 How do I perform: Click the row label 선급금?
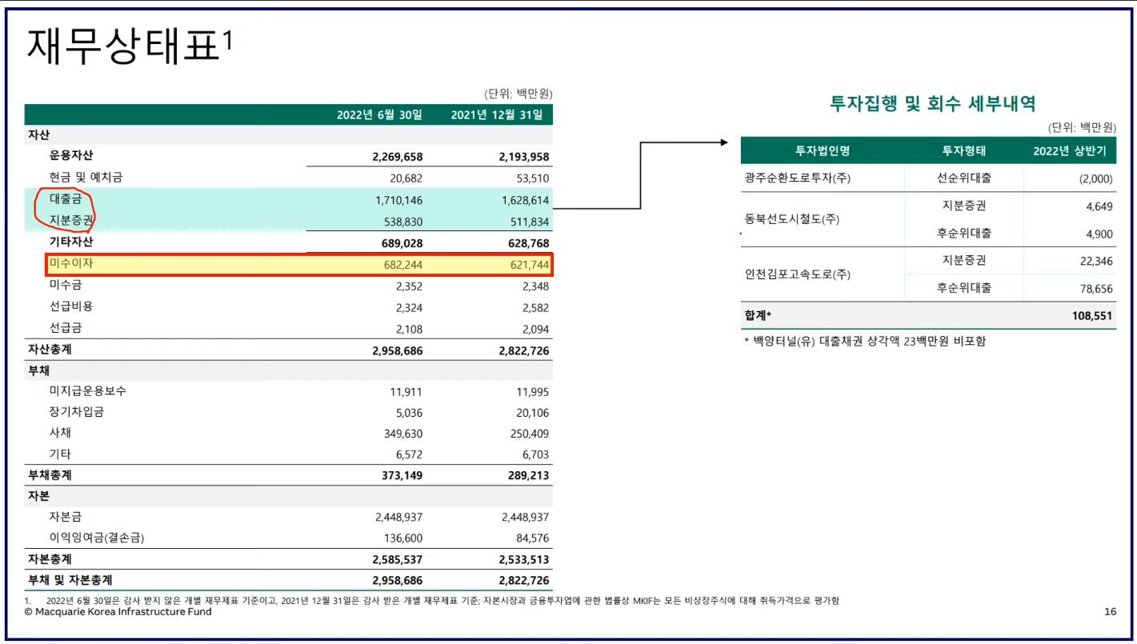click(66, 328)
